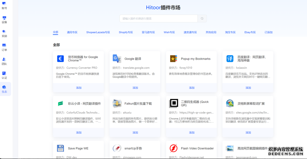Click the Flash Video Downloader title
Screen dimensions: 307x159
197,148
